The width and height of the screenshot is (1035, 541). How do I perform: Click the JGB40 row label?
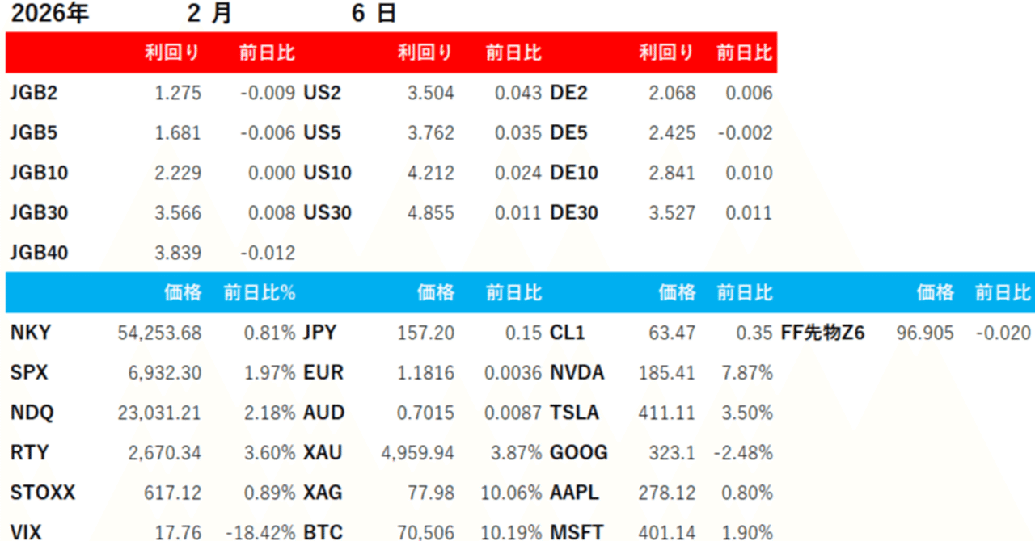tap(39, 253)
